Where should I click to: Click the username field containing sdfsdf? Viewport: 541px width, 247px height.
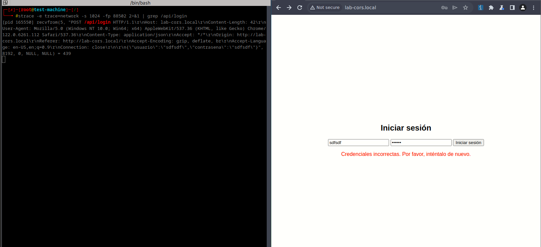358,143
